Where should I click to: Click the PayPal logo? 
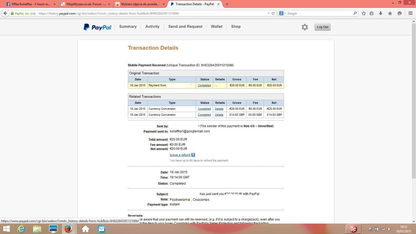[97, 27]
